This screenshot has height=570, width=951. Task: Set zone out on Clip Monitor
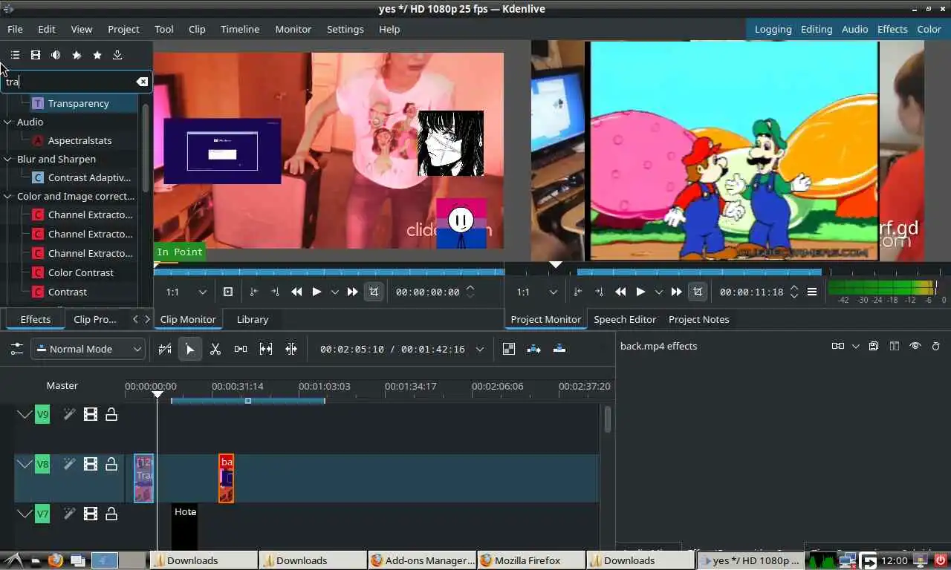point(275,292)
